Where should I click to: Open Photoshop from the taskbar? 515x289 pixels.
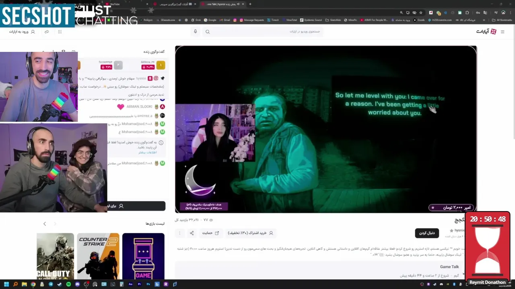(148, 284)
